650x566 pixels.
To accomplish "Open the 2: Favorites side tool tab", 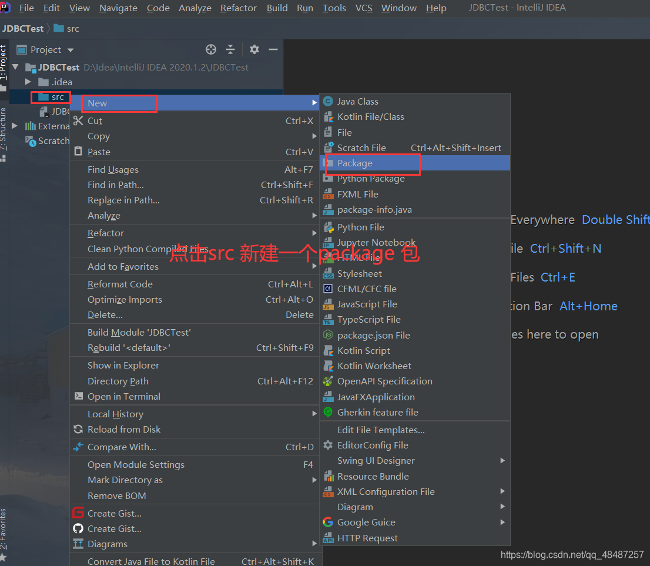I will point(4,535).
